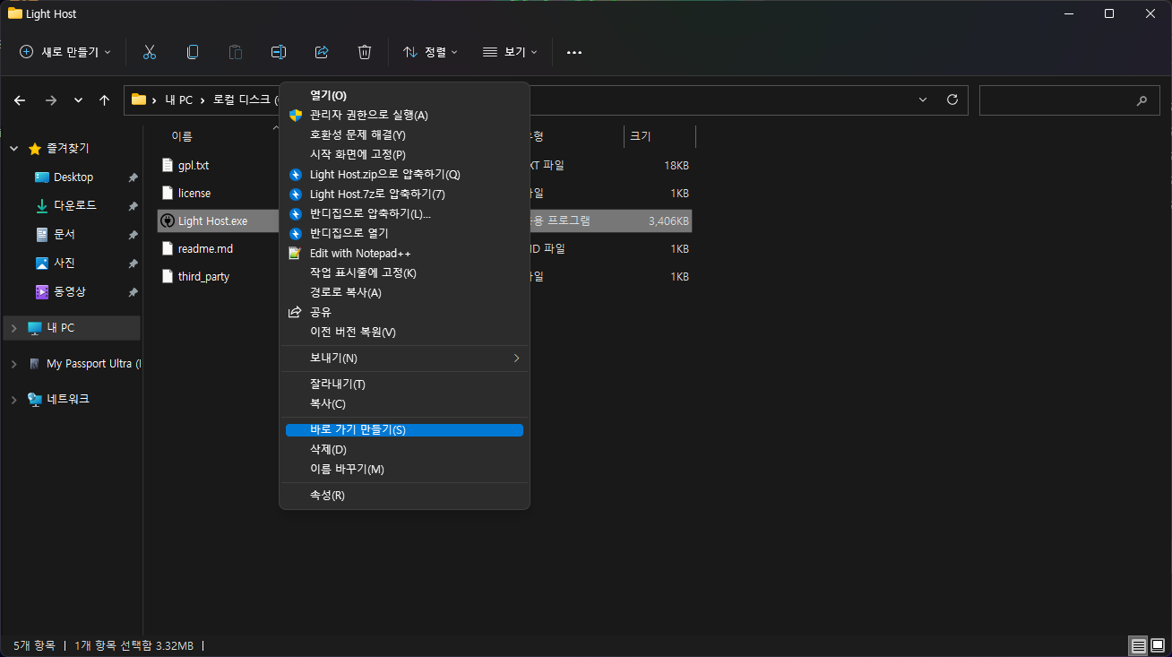Open the 보기 view dropdown
Screen dimensions: 1172x657
click(x=510, y=52)
